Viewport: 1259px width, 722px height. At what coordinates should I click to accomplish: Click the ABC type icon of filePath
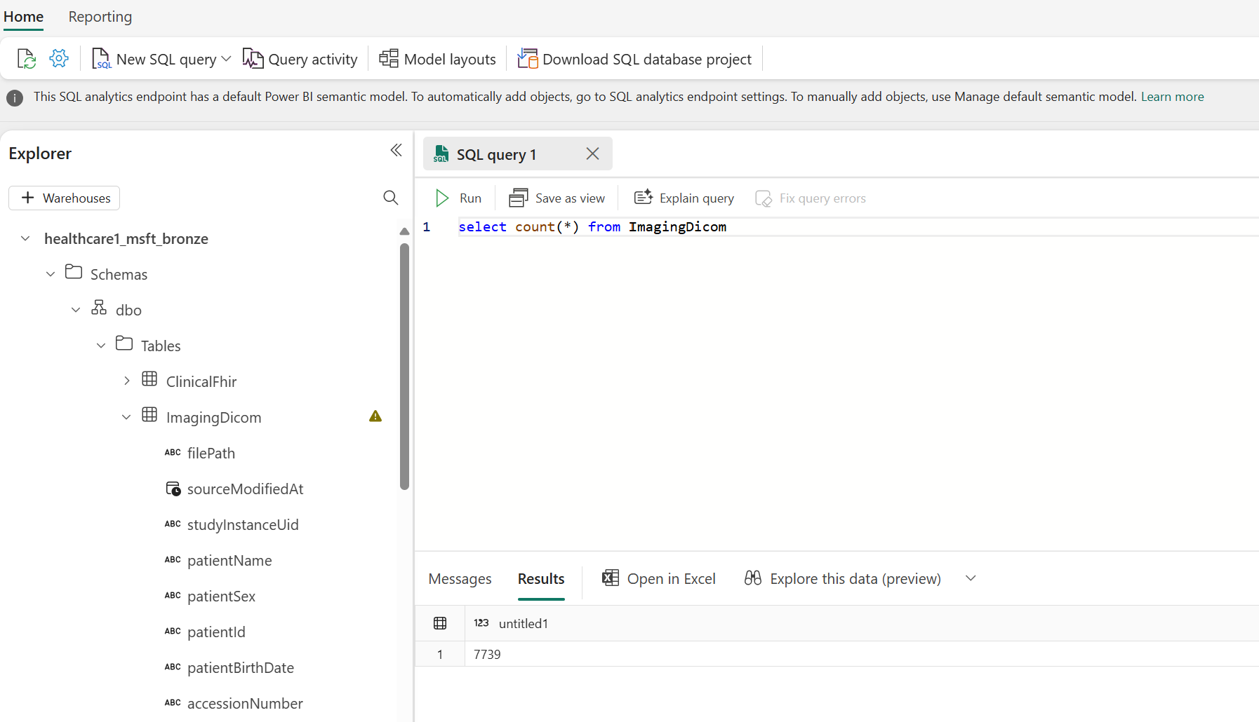pyautogui.click(x=173, y=453)
